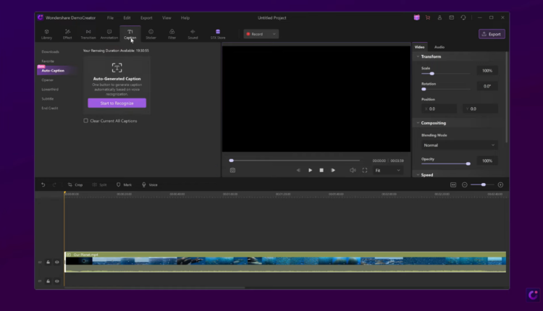This screenshot has width=543, height=311.
Task: Open the Edit menu
Action: [127, 17]
